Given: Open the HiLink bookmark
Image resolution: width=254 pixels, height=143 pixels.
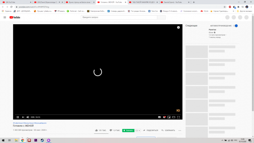Looking at the screenshot, I should (205, 11).
